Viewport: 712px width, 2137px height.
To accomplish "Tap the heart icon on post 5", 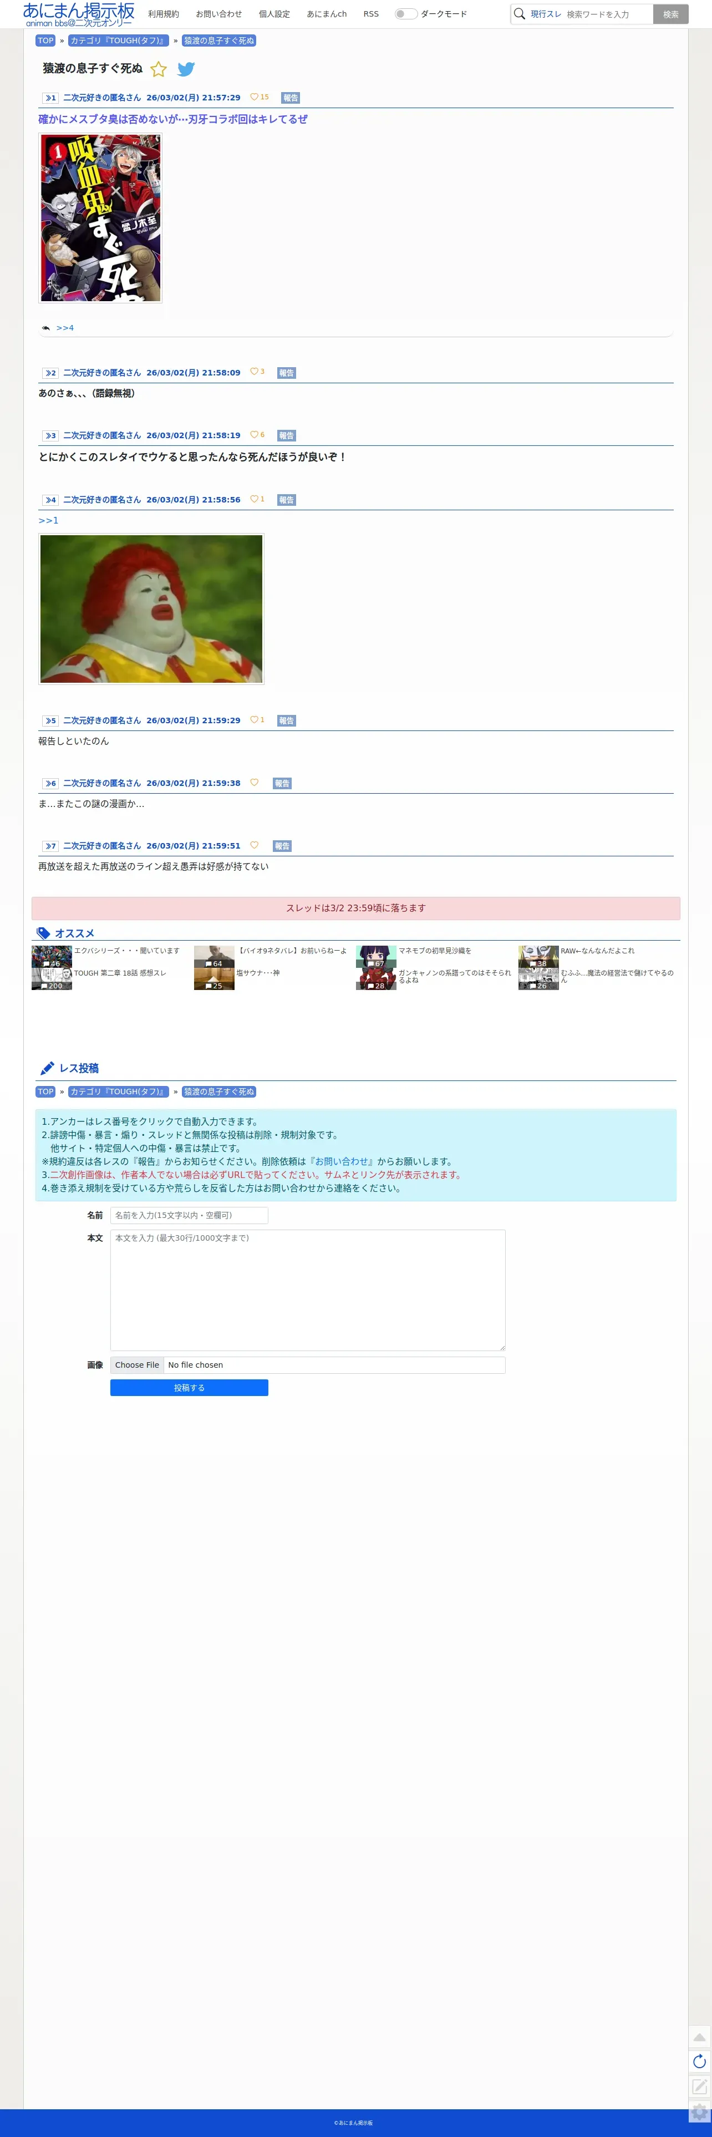I will 254,719.
